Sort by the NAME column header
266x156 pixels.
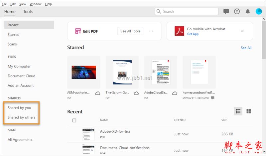[x=104, y=120]
